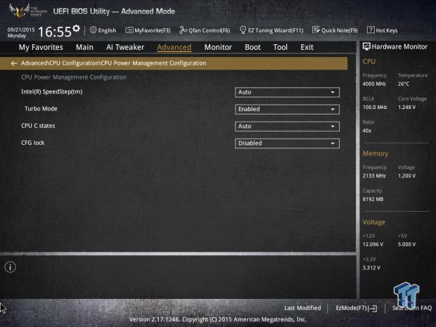Open the CPU C states dropdown
The image size is (436, 327).
[287, 127]
